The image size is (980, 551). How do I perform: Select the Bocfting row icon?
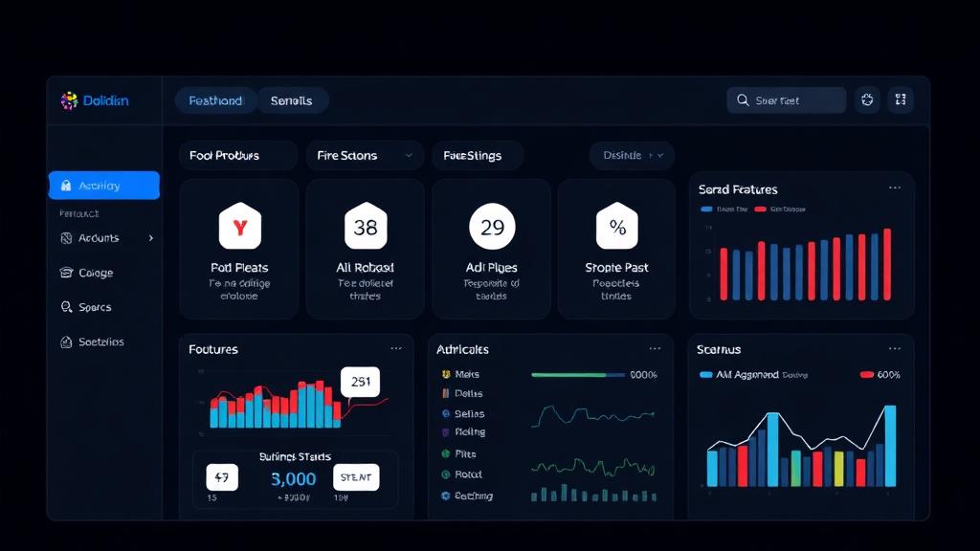click(x=446, y=496)
